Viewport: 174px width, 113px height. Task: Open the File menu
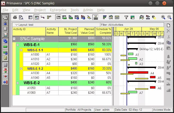pos(5,10)
